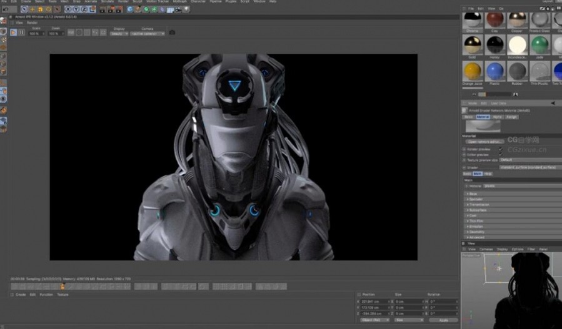Click the spline pen icon
Image resolution: width=562 pixels, height=329 pixels.
point(138,9)
